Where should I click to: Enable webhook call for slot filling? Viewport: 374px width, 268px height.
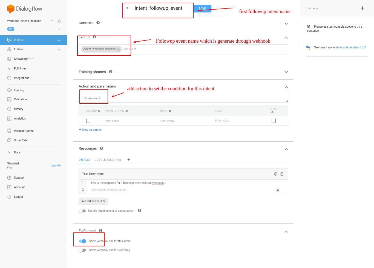tap(82, 250)
